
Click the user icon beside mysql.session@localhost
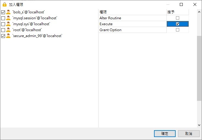8,18
